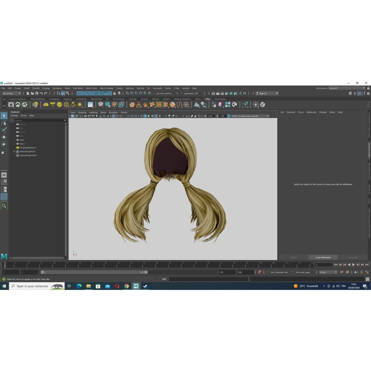Click the V-Ray proxy cube import icon
The width and height of the screenshot is (371, 371).
(x=101, y=104)
